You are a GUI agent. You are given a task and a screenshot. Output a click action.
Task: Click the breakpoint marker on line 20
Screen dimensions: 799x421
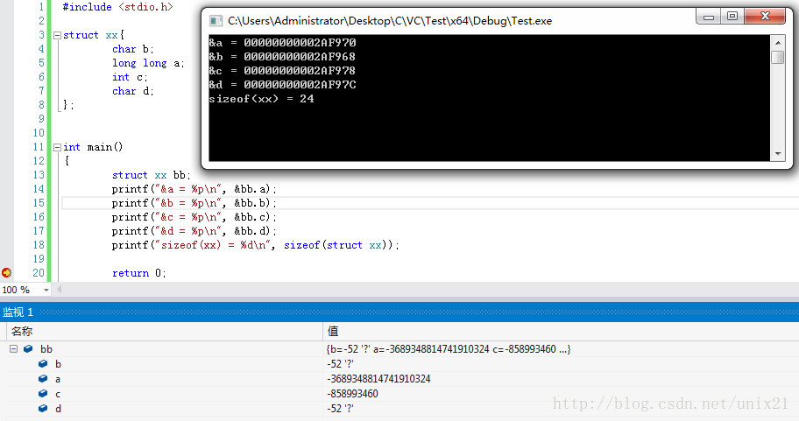pyautogui.click(x=7, y=273)
